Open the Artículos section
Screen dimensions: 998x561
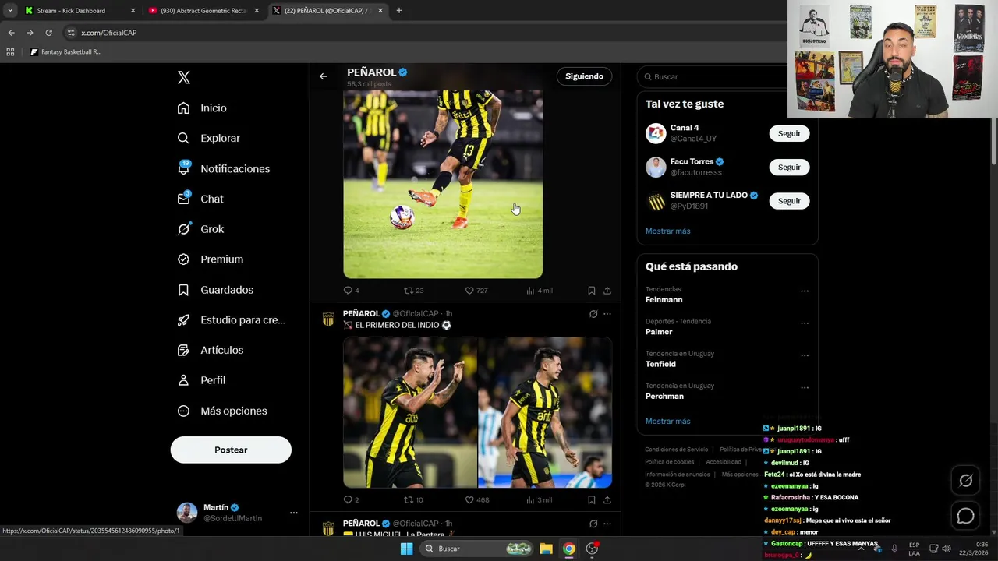point(210,350)
